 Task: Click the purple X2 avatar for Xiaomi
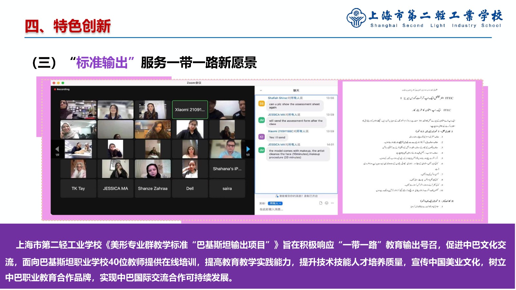point(262,137)
